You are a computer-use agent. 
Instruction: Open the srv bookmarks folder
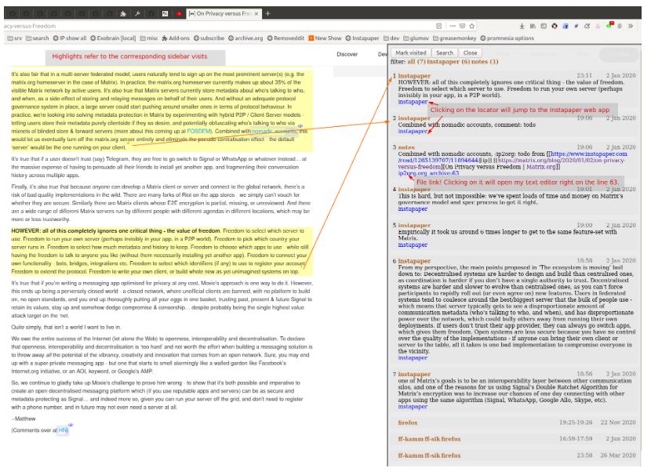(x=15, y=38)
